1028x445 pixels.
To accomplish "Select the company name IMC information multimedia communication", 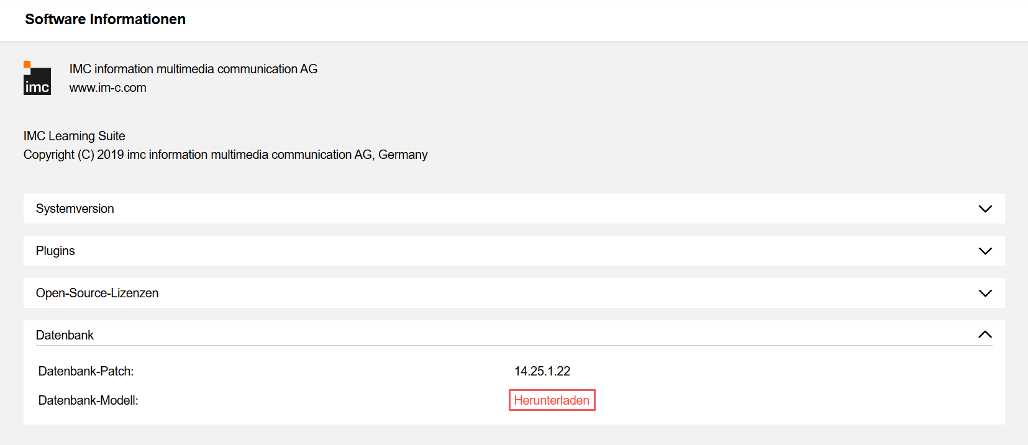I will click(x=193, y=69).
